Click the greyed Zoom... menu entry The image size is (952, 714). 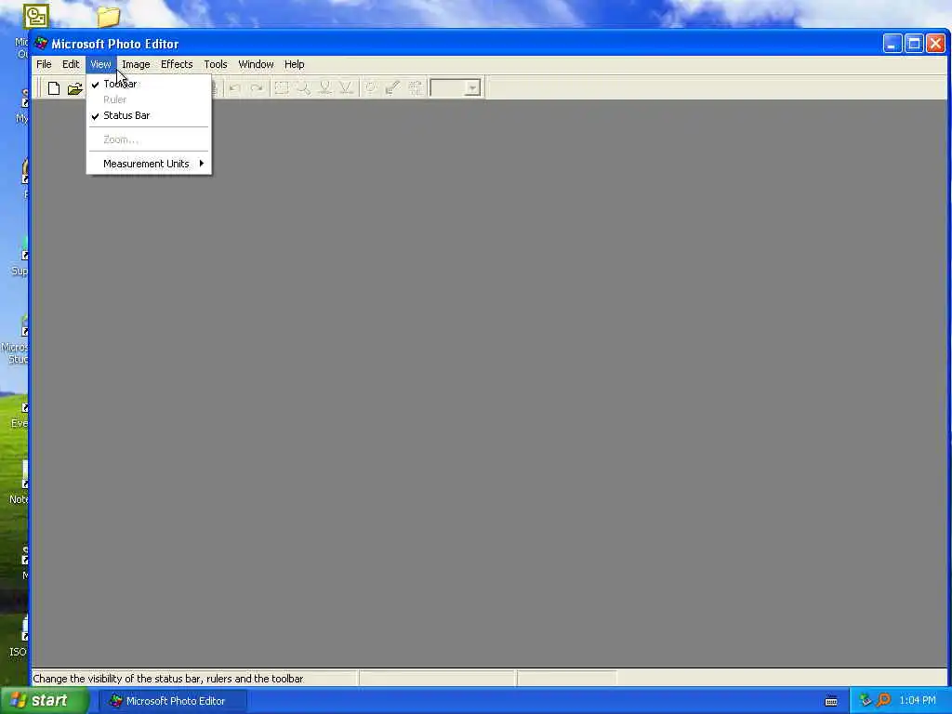click(150, 139)
